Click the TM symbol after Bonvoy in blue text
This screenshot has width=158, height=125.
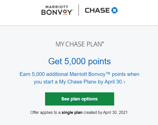click(x=108, y=73)
